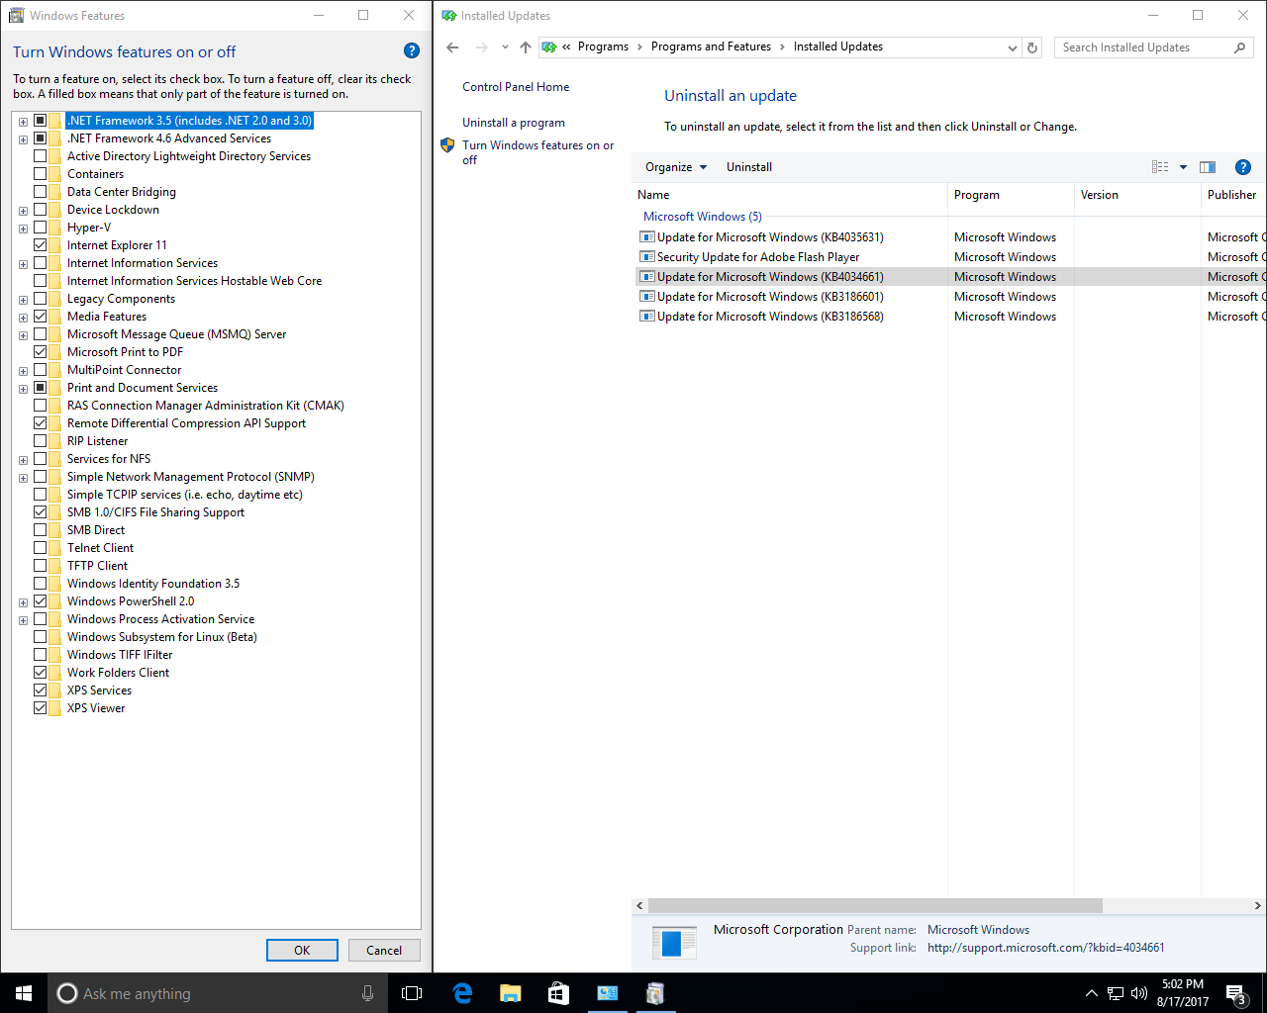Select the KB3186601 update icon
Viewport: 1267px width, 1013px height.
point(647,297)
